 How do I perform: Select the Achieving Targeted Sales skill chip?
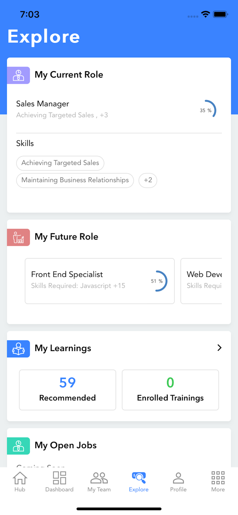(x=60, y=163)
